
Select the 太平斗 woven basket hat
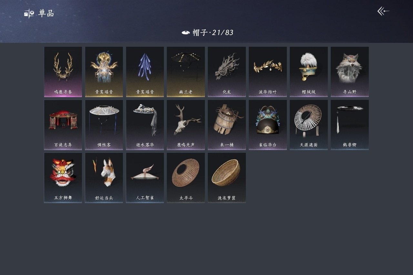[x=186, y=178]
